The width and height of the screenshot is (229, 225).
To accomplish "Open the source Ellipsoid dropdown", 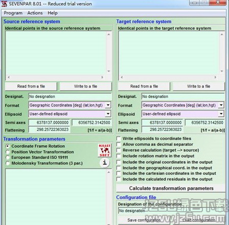I will (108, 114).
